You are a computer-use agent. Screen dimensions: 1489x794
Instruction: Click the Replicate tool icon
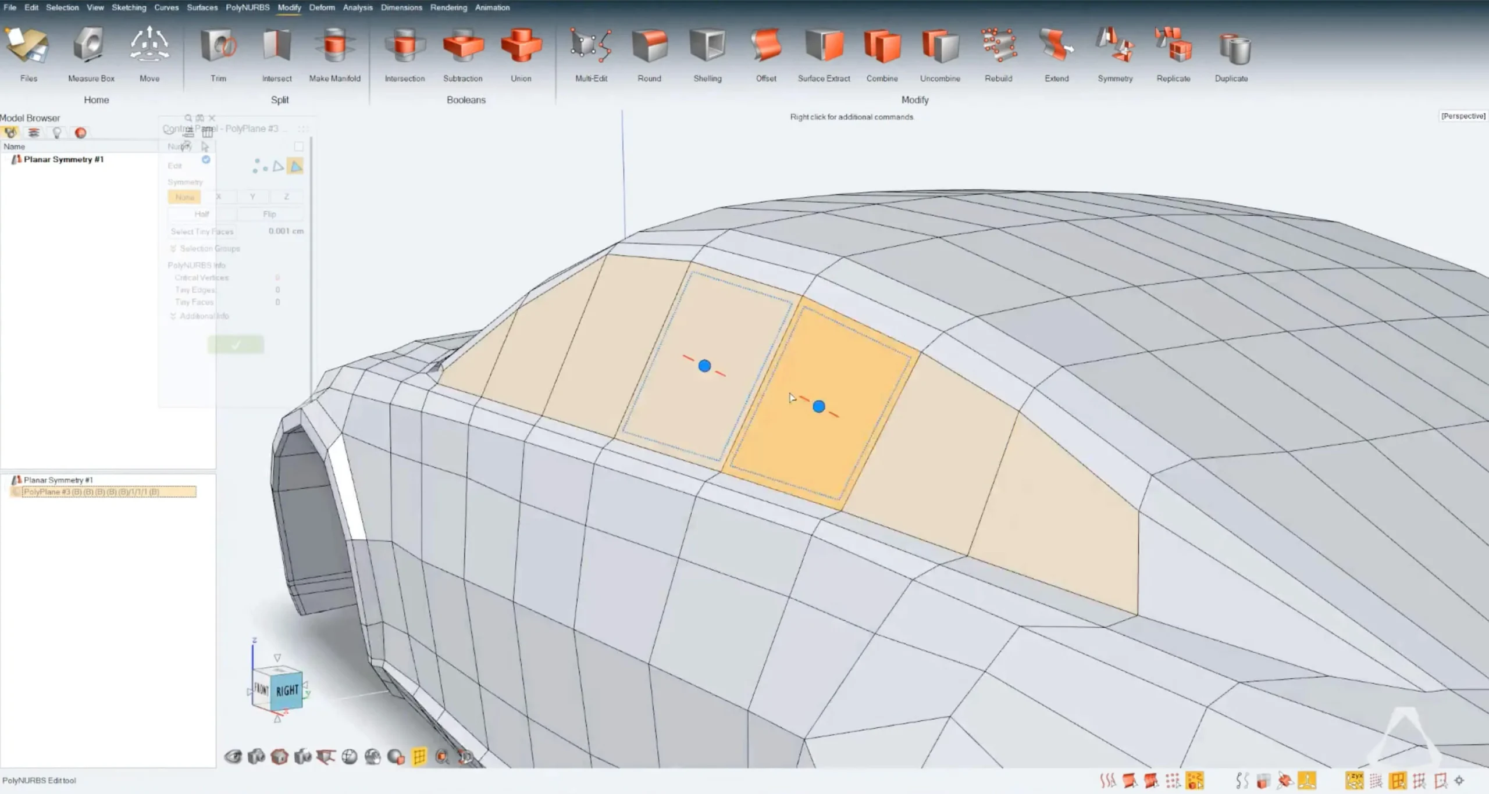(x=1173, y=48)
